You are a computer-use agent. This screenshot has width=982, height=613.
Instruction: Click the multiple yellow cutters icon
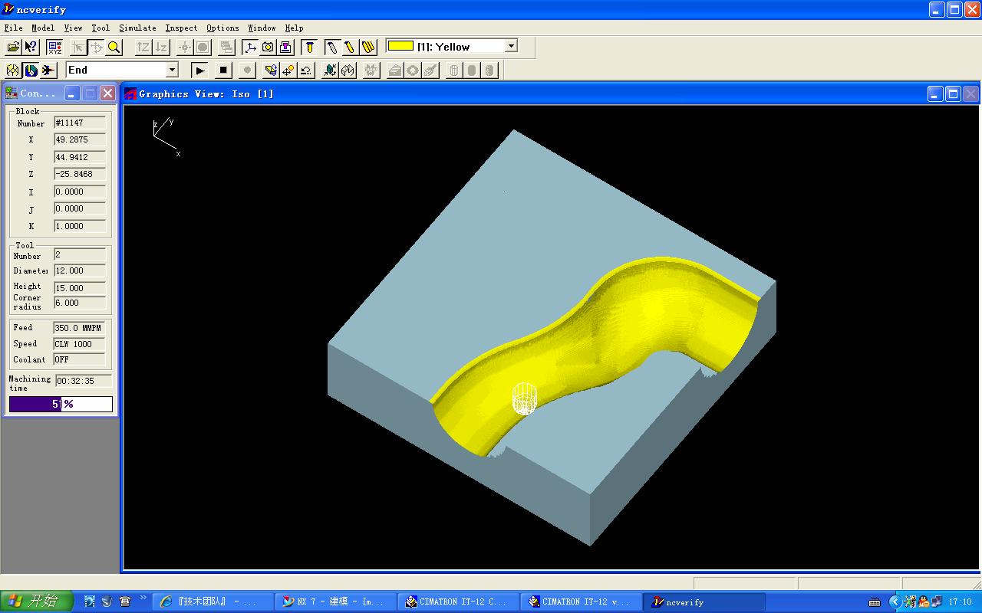[368, 47]
